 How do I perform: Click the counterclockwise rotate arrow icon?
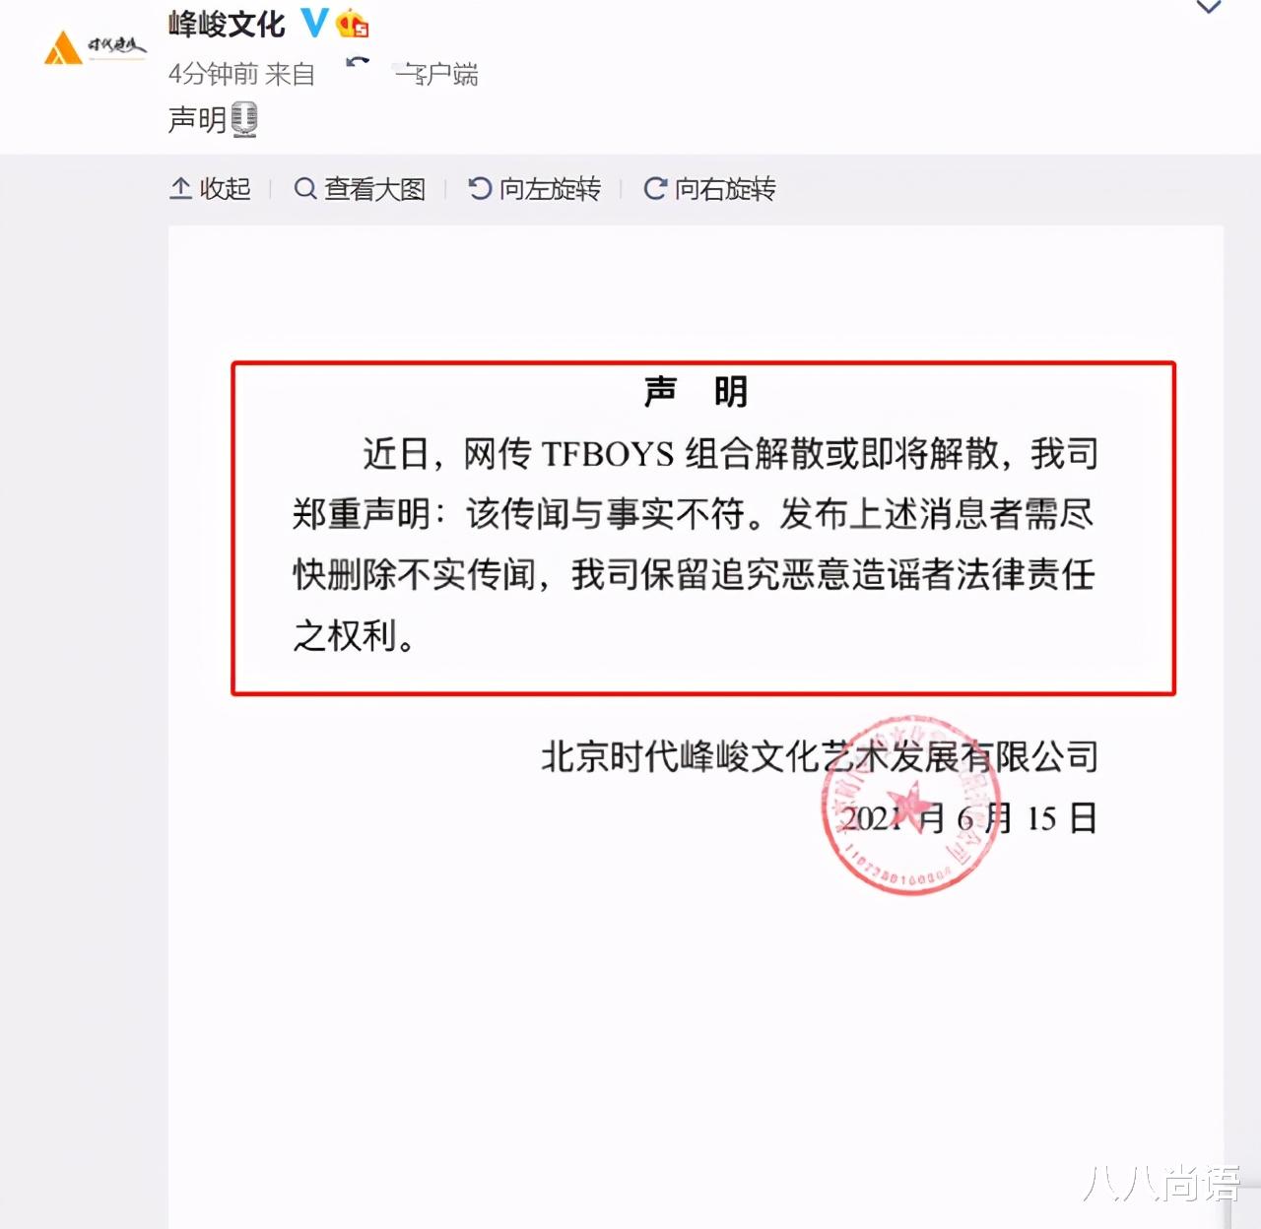coord(480,188)
